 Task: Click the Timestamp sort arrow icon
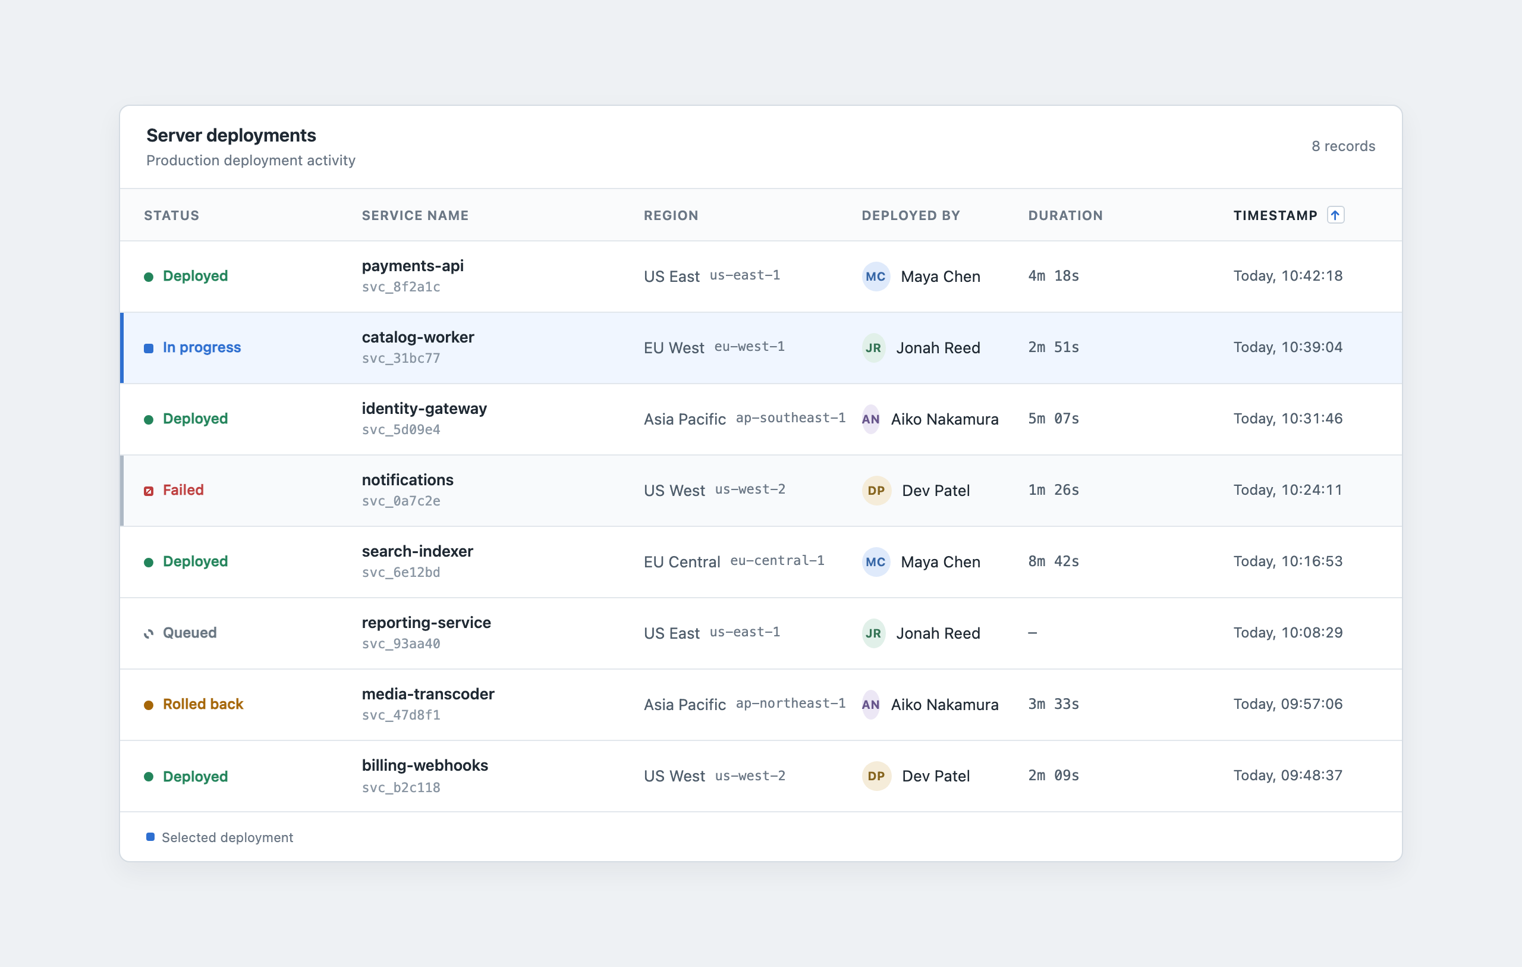pyautogui.click(x=1335, y=215)
